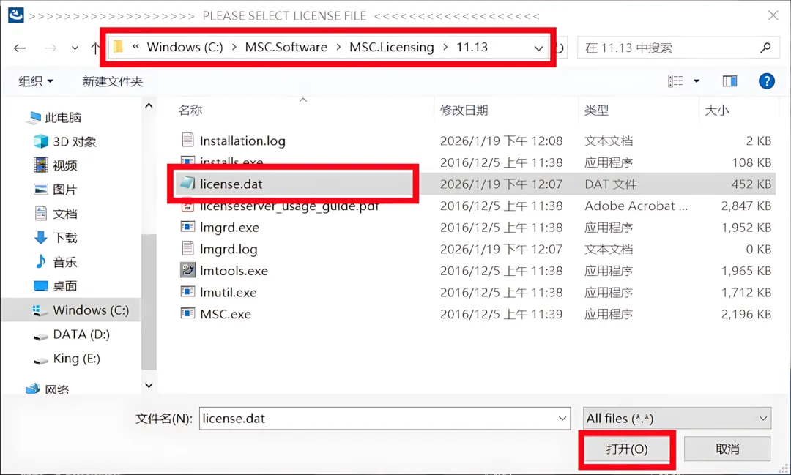Click MSC.Software in address path
This screenshot has width=791, height=475.
pyautogui.click(x=286, y=48)
